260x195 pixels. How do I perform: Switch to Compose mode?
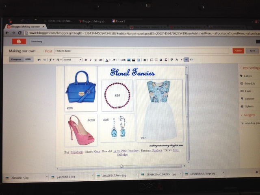click(x=16, y=59)
